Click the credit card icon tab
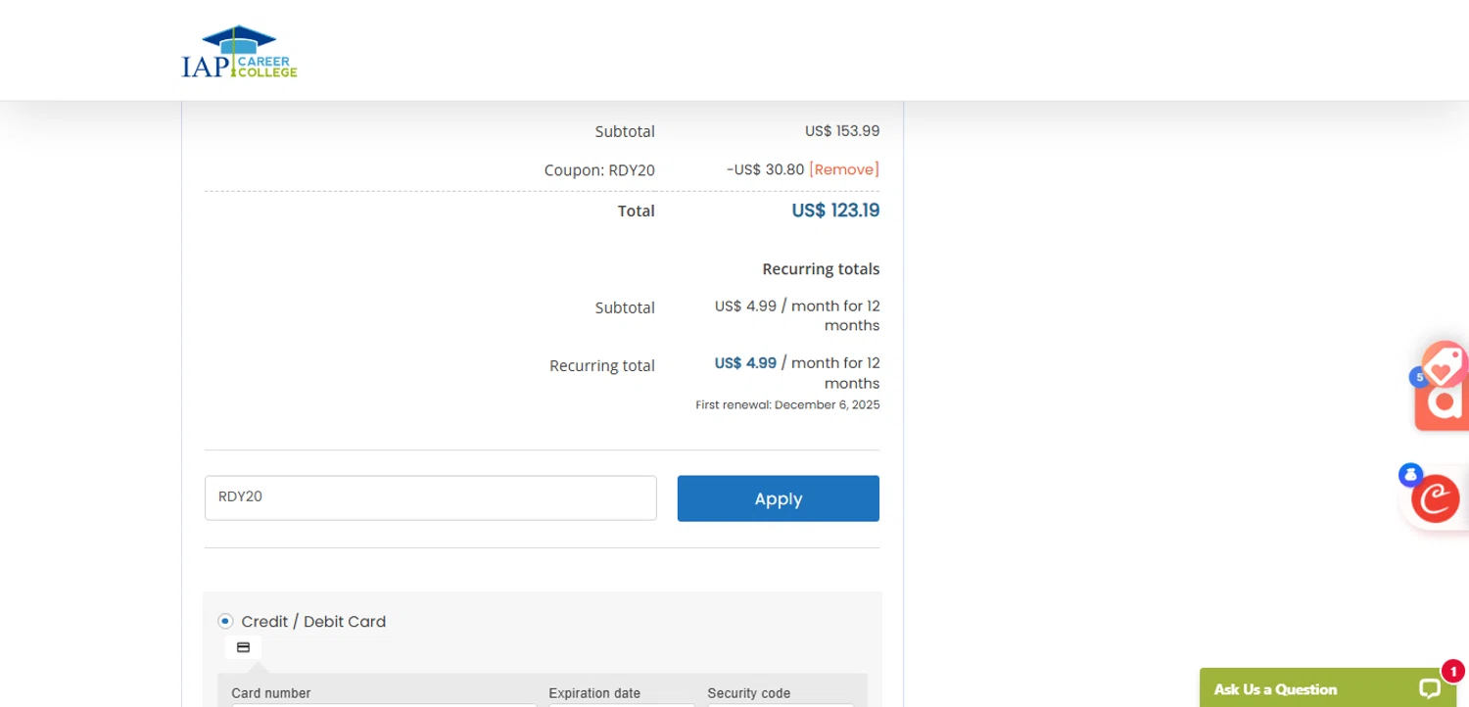Screen dimensions: 1469x707 (243, 647)
